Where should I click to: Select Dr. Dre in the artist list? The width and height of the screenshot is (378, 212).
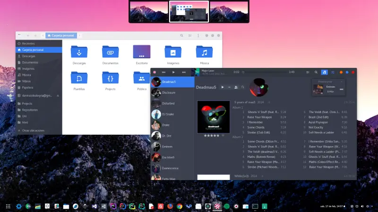point(172,136)
